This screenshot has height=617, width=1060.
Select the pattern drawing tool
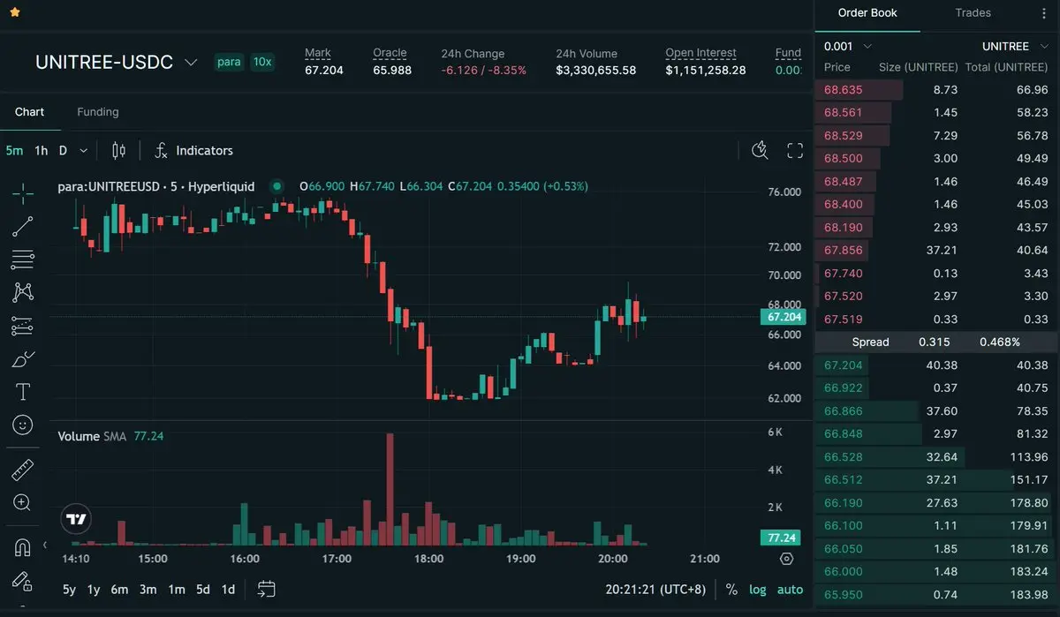coord(23,292)
